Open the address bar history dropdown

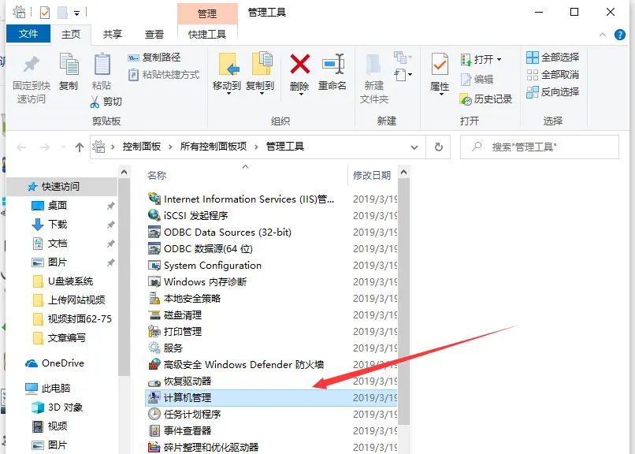point(413,147)
